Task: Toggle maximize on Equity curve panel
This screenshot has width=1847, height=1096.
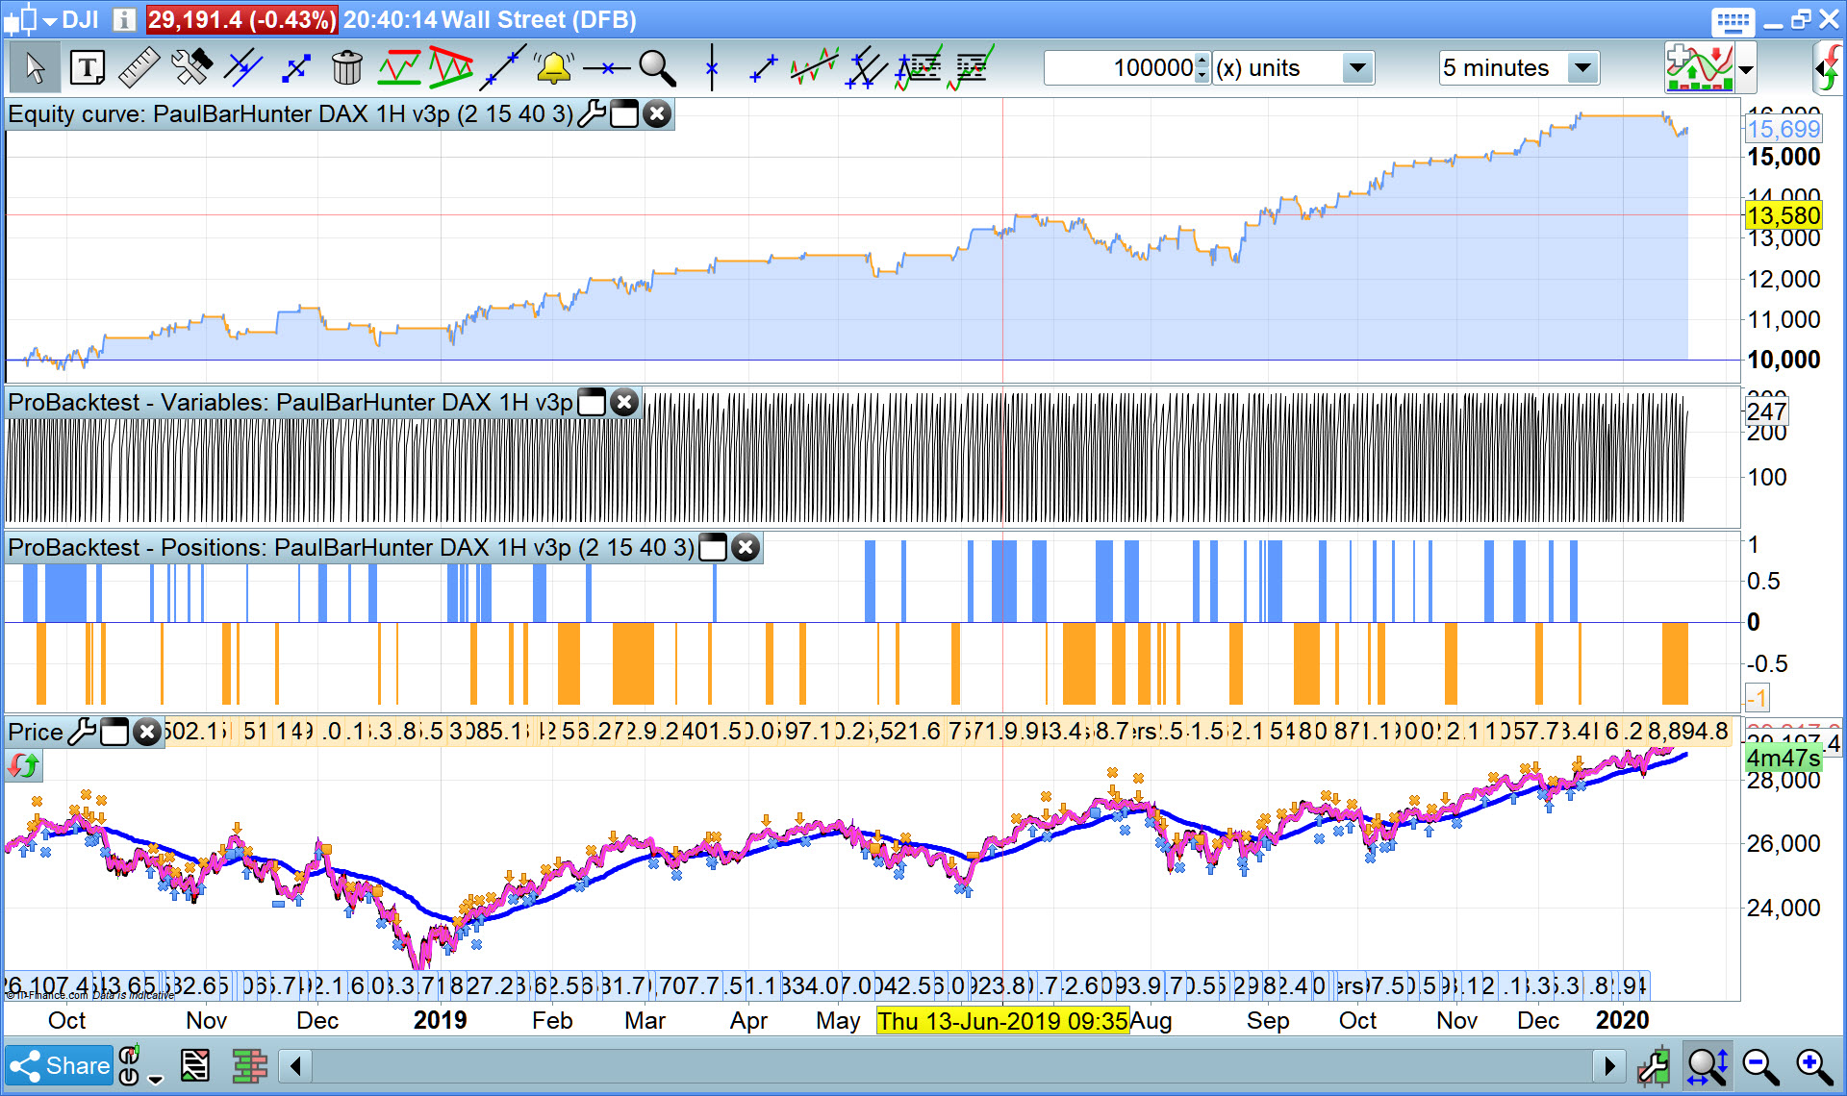Action: [x=624, y=114]
